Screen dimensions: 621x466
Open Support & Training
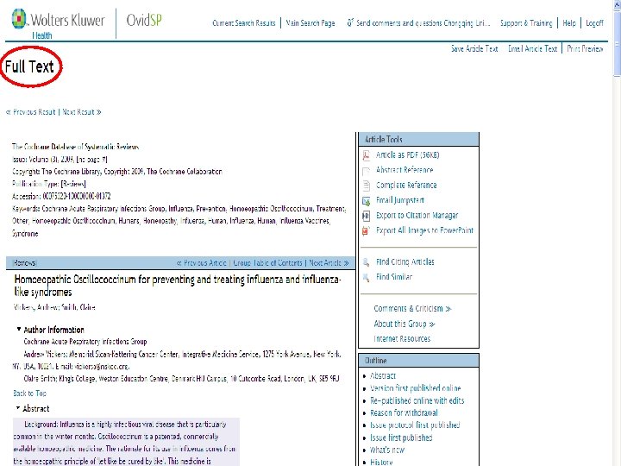click(x=526, y=23)
